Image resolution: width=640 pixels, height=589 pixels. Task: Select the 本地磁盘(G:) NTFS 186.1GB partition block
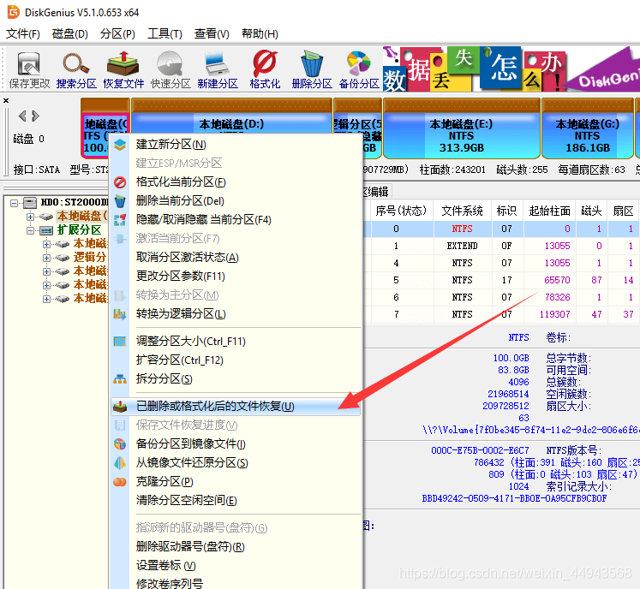click(588, 128)
